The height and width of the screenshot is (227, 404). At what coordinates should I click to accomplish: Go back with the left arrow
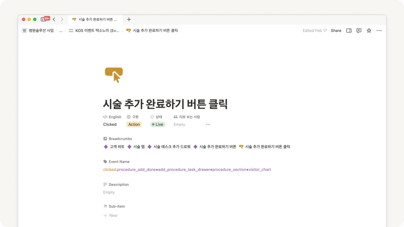[54, 19]
